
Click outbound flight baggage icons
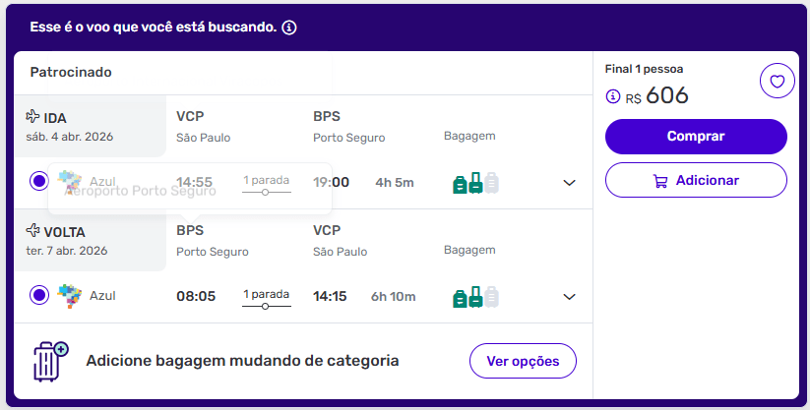coord(475,183)
